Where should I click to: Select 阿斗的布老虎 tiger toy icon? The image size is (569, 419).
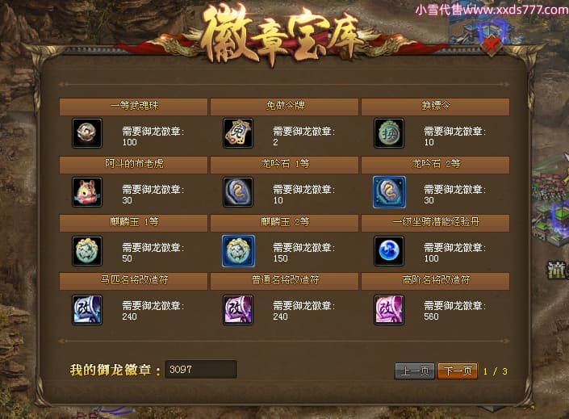pos(87,192)
